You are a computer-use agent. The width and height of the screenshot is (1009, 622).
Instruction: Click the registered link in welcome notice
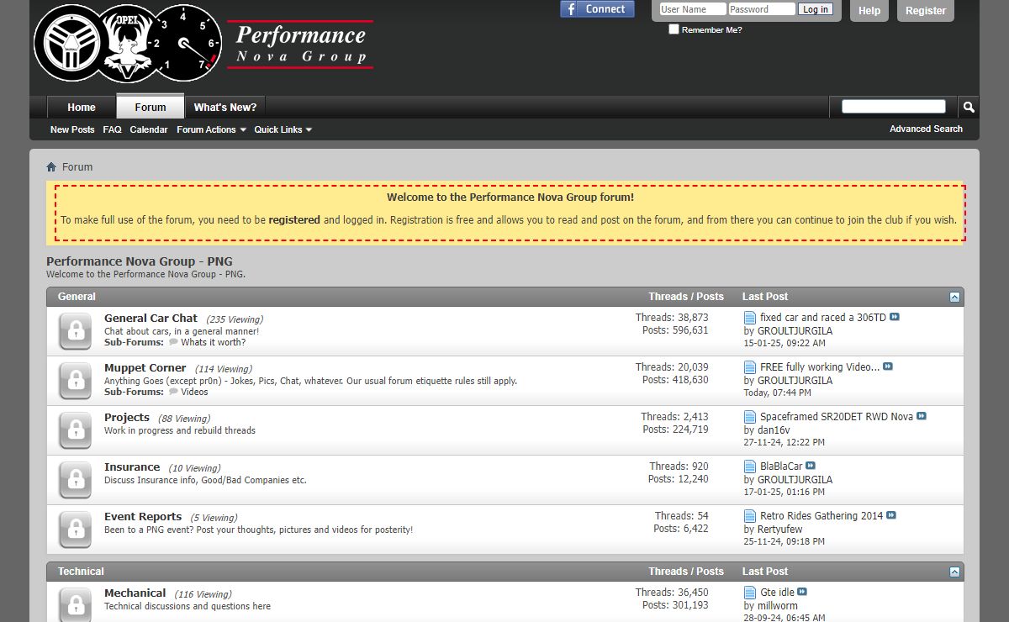pyautogui.click(x=294, y=220)
